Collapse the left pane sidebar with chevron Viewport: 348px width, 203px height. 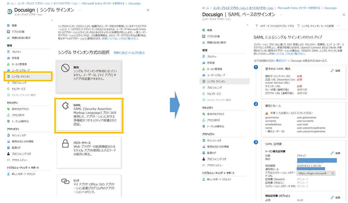point(52,20)
